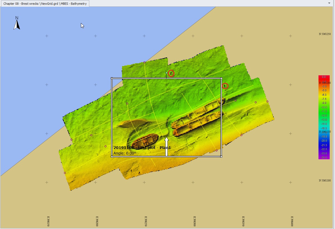Select the northernmost survey line waypoint circle
This screenshot has height=229, width=335.
(x=144, y=62)
